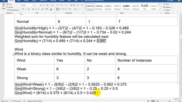Apply the Heading 1 style
This screenshot has width=182, height=102.
click(x=108, y=7)
